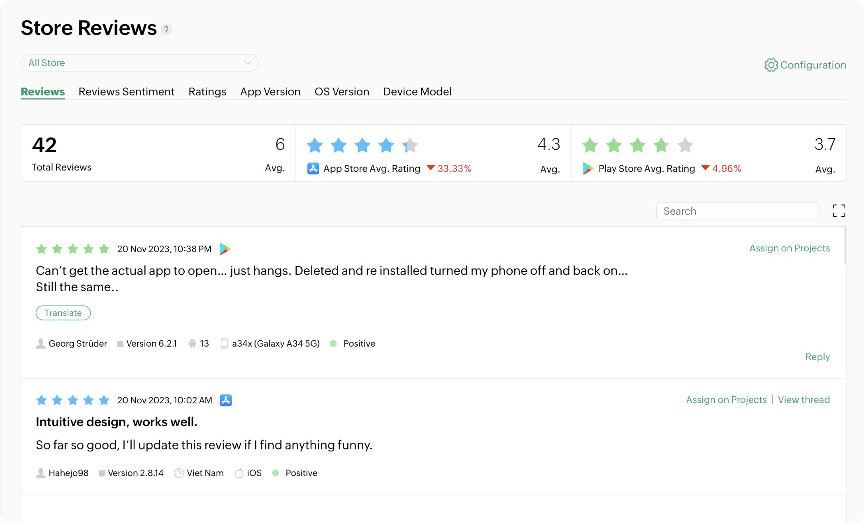Switch to the App Version tab
Screen dimensions: 864x523
[x=270, y=91]
